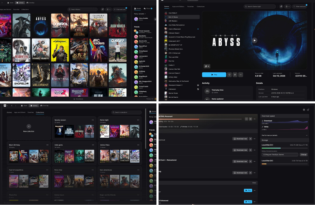Click the blue Play button for End of Abyss
Screen dimensions: 315x205
point(214,75)
